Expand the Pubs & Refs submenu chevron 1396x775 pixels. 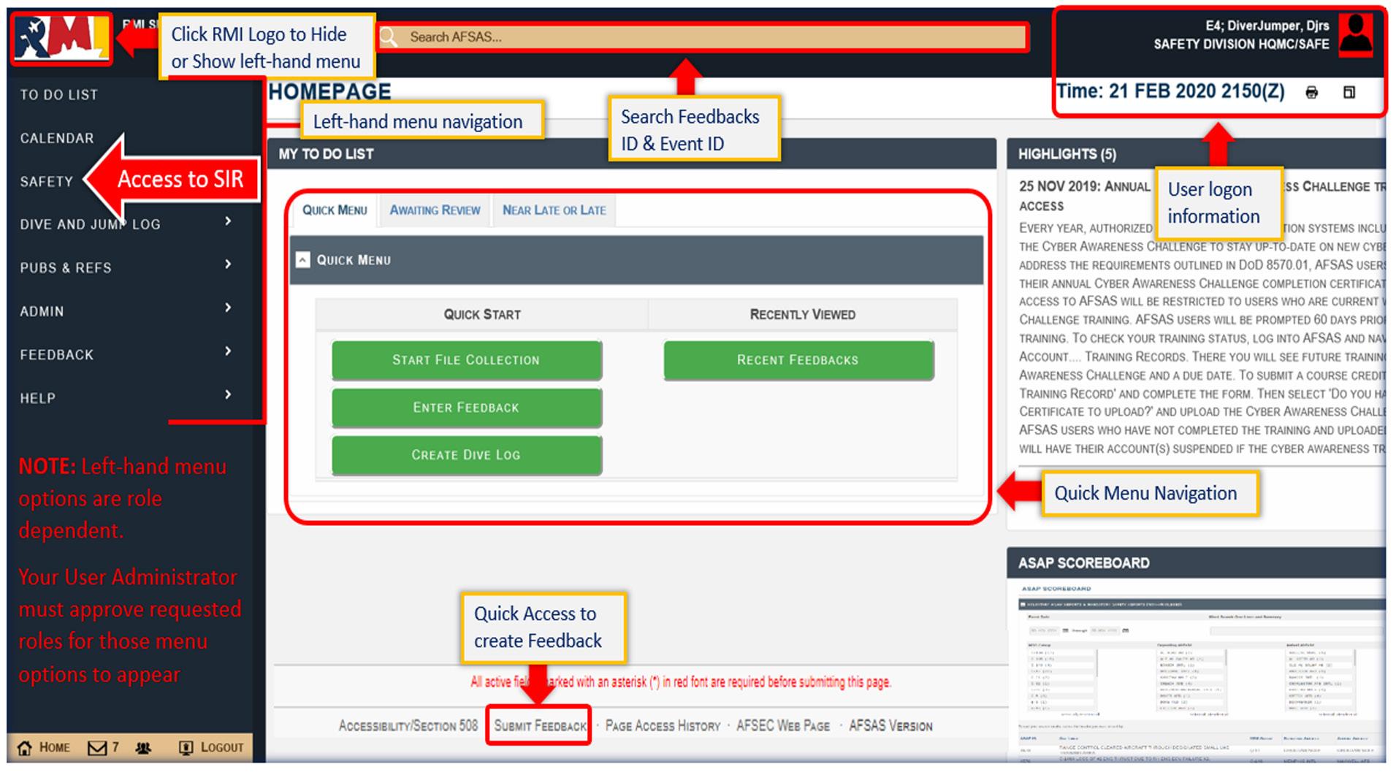pyautogui.click(x=229, y=264)
